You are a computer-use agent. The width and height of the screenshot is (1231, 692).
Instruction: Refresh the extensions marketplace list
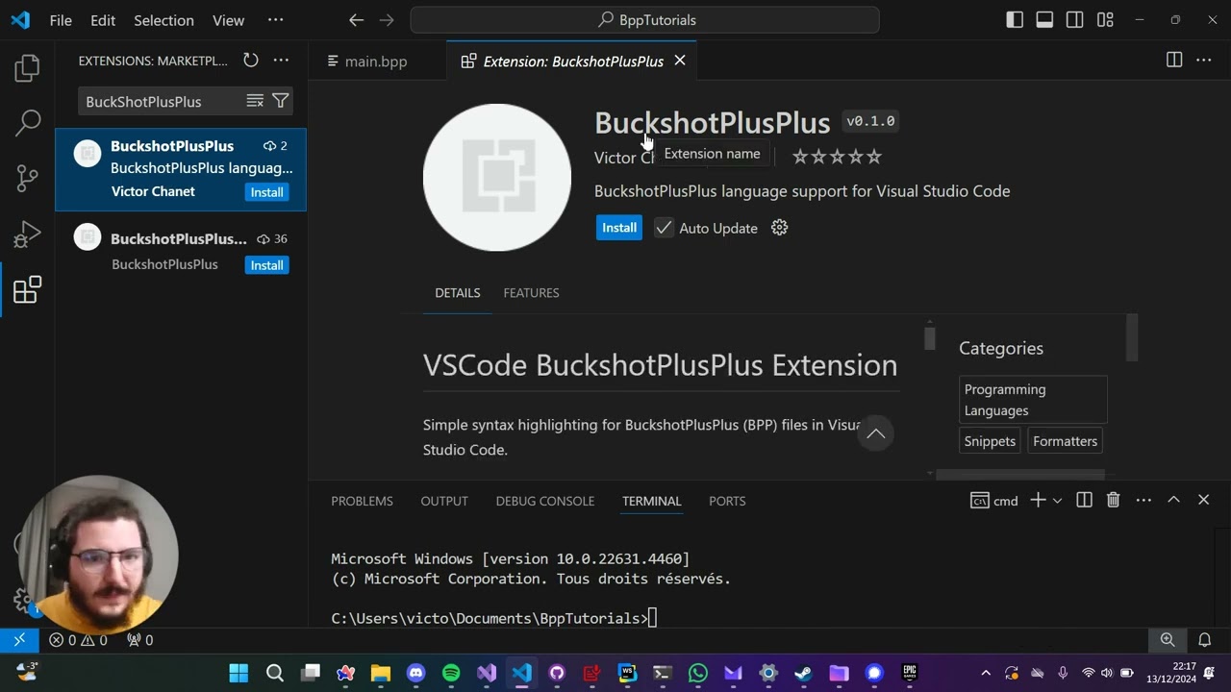click(x=251, y=61)
